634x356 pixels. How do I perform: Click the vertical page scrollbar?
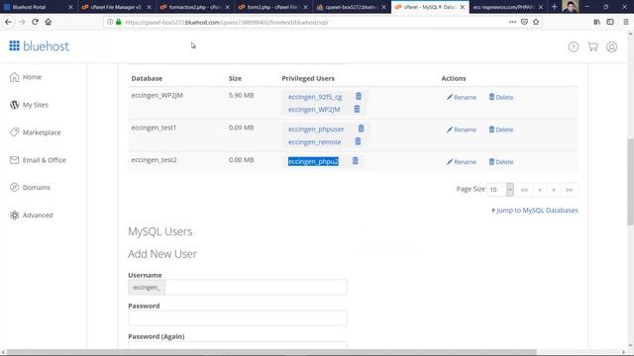pos(630,182)
